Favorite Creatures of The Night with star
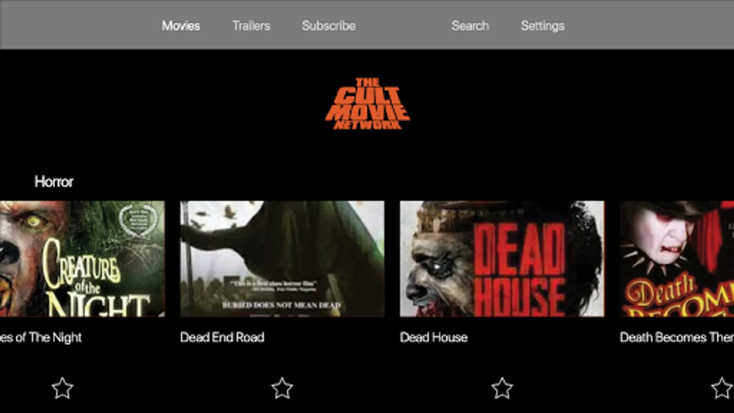The width and height of the screenshot is (734, 413). tap(62, 388)
